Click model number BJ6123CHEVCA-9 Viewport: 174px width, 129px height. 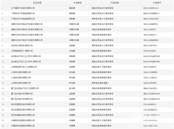click(151, 8)
